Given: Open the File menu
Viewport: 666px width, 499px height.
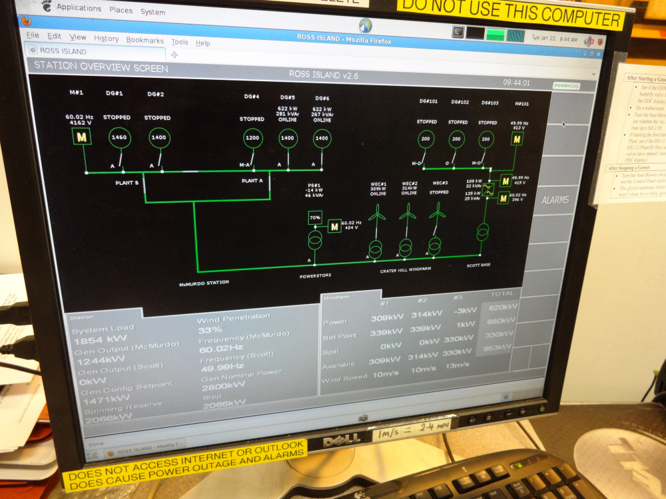Looking at the screenshot, I should (33, 35).
